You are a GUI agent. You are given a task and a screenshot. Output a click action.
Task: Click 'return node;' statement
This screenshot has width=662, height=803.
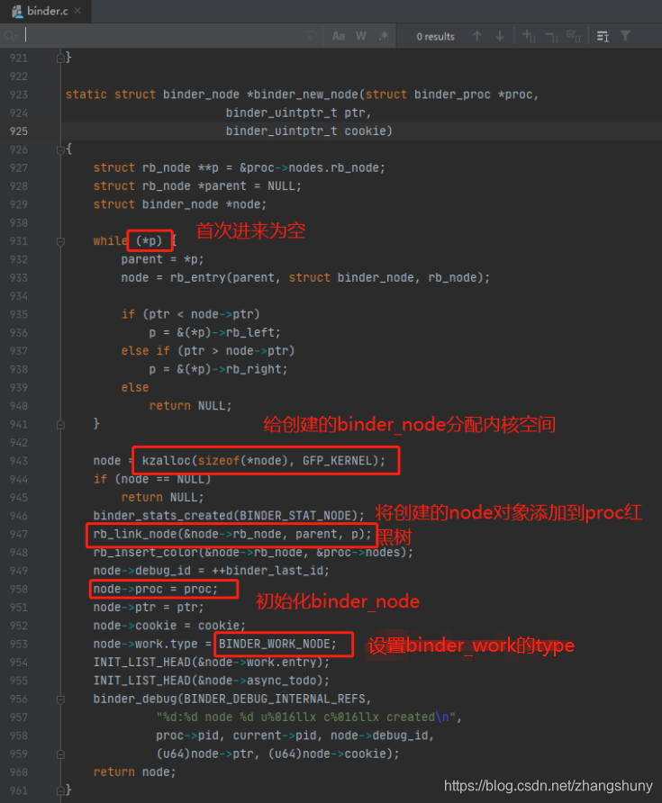pos(135,772)
